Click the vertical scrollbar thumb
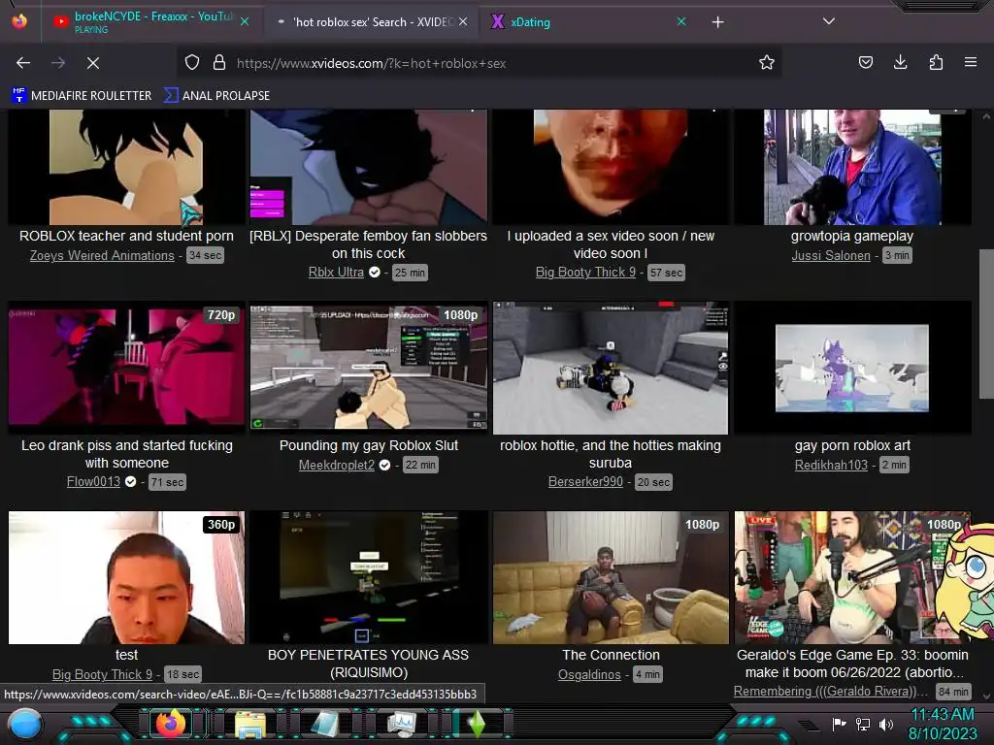The width and height of the screenshot is (994, 745). pos(986,323)
